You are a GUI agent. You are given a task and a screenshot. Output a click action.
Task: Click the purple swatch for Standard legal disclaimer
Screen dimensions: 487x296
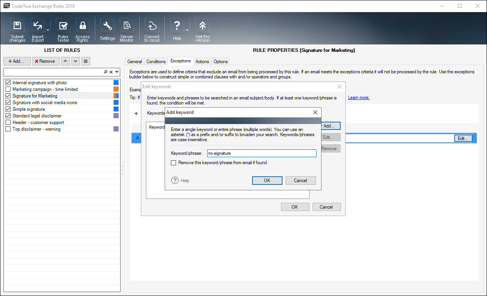tap(116, 116)
